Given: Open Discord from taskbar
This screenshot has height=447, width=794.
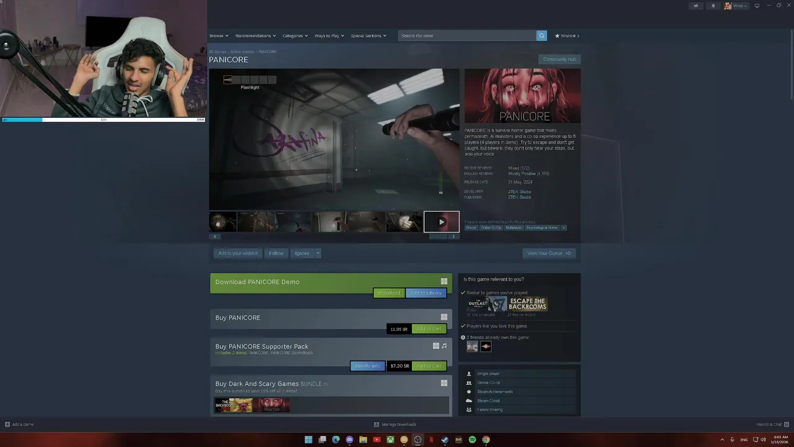Looking at the screenshot, I should click(x=349, y=440).
